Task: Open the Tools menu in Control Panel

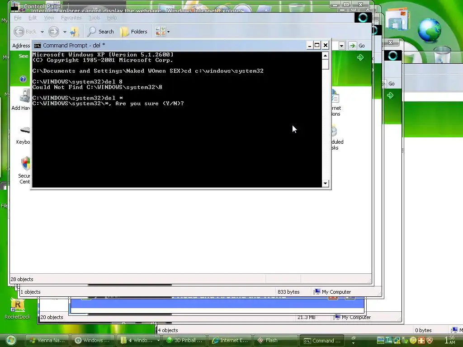Action: click(x=94, y=18)
